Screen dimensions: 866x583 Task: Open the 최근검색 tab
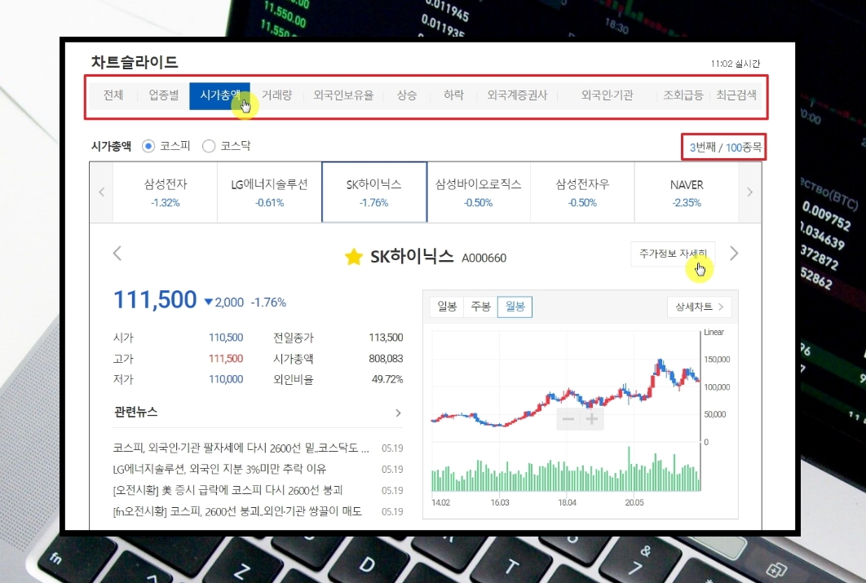click(x=736, y=95)
